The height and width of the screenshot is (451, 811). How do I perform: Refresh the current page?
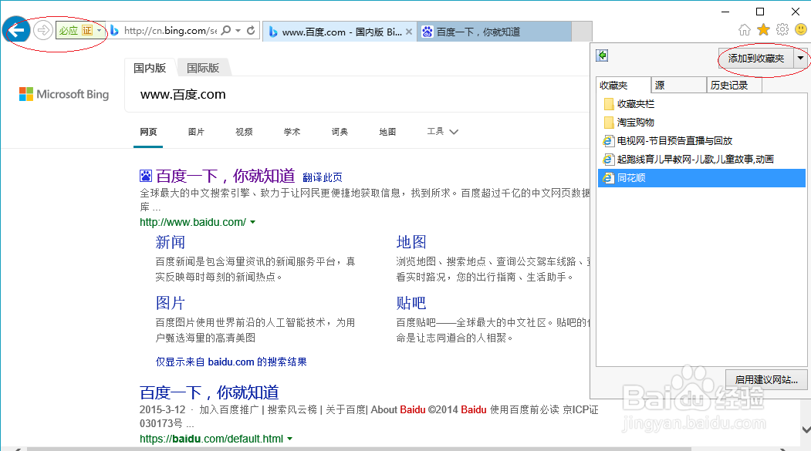(x=251, y=31)
